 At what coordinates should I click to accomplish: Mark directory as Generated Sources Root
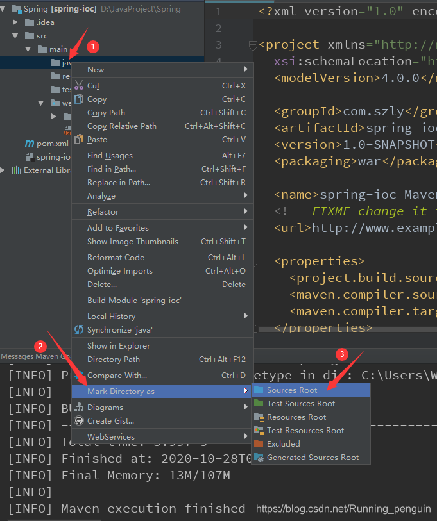pyautogui.click(x=311, y=457)
